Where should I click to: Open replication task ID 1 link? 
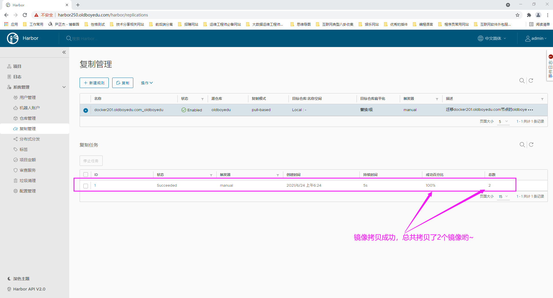pos(95,185)
